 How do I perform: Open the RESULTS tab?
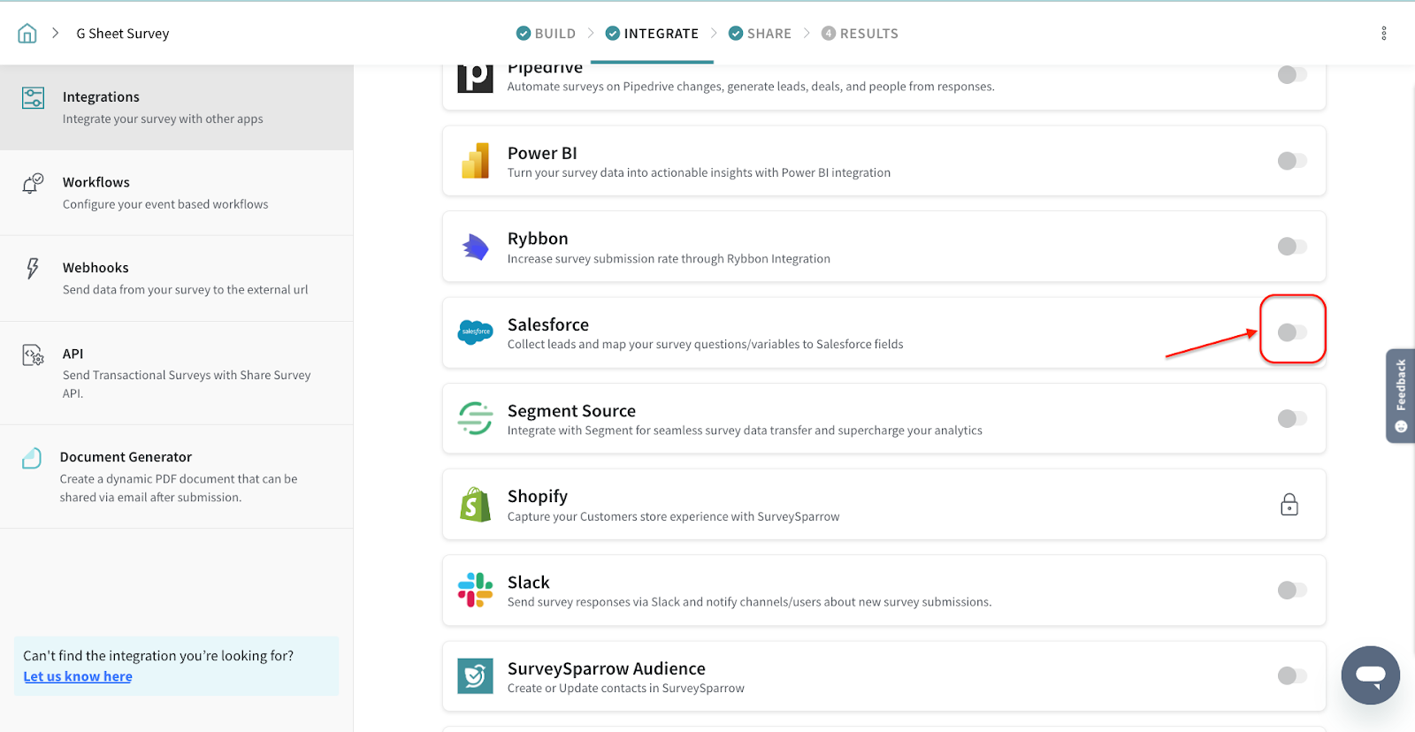(x=860, y=34)
